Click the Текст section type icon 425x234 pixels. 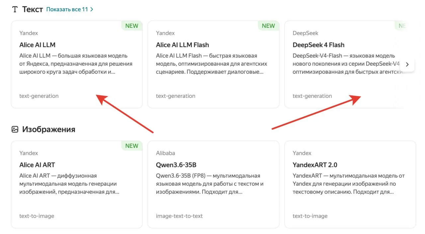click(x=15, y=9)
